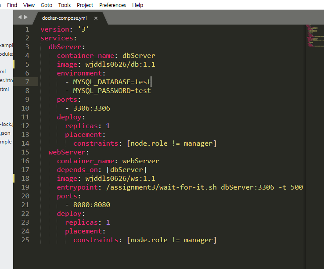Viewport: 324px width, 269px height.
Task: Open the Help menu
Action: coord(137,5)
